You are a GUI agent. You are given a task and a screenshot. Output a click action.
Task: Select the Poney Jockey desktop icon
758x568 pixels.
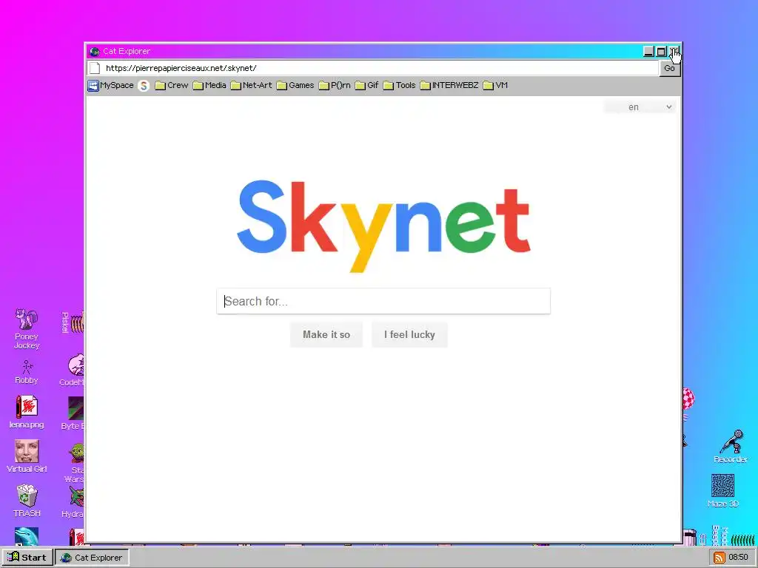coord(27,329)
